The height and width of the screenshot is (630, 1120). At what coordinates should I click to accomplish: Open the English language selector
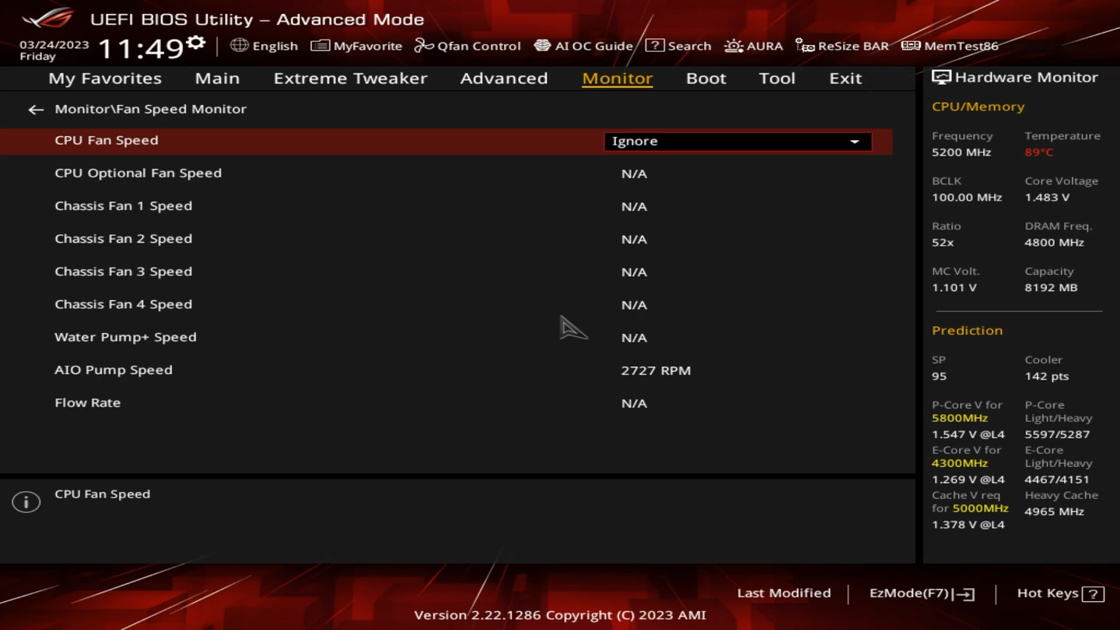pyautogui.click(x=264, y=46)
